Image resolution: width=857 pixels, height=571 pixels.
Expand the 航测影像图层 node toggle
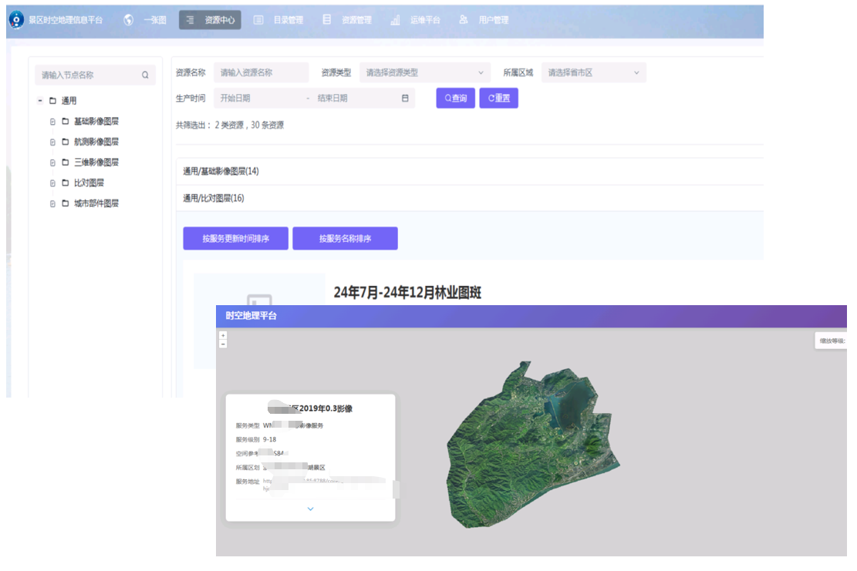pos(52,143)
